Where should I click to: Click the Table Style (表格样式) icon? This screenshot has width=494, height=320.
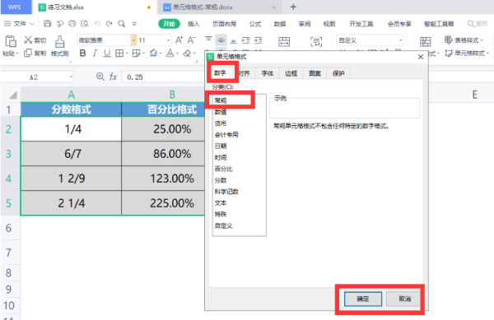tap(449, 40)
